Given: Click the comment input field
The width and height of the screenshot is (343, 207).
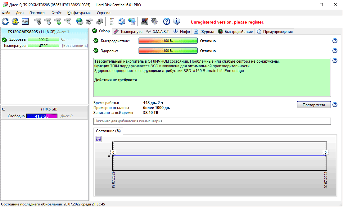Looking at the screenshot, I should (212, 121).
